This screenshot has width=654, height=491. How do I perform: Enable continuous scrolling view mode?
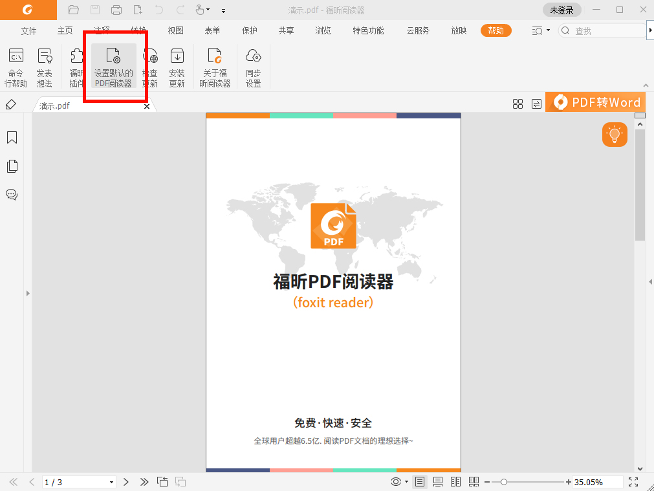pyautogui.click(x=437, y=481)
